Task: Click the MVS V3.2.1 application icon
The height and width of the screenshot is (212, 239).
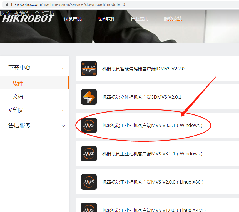Action: [89, 153]
